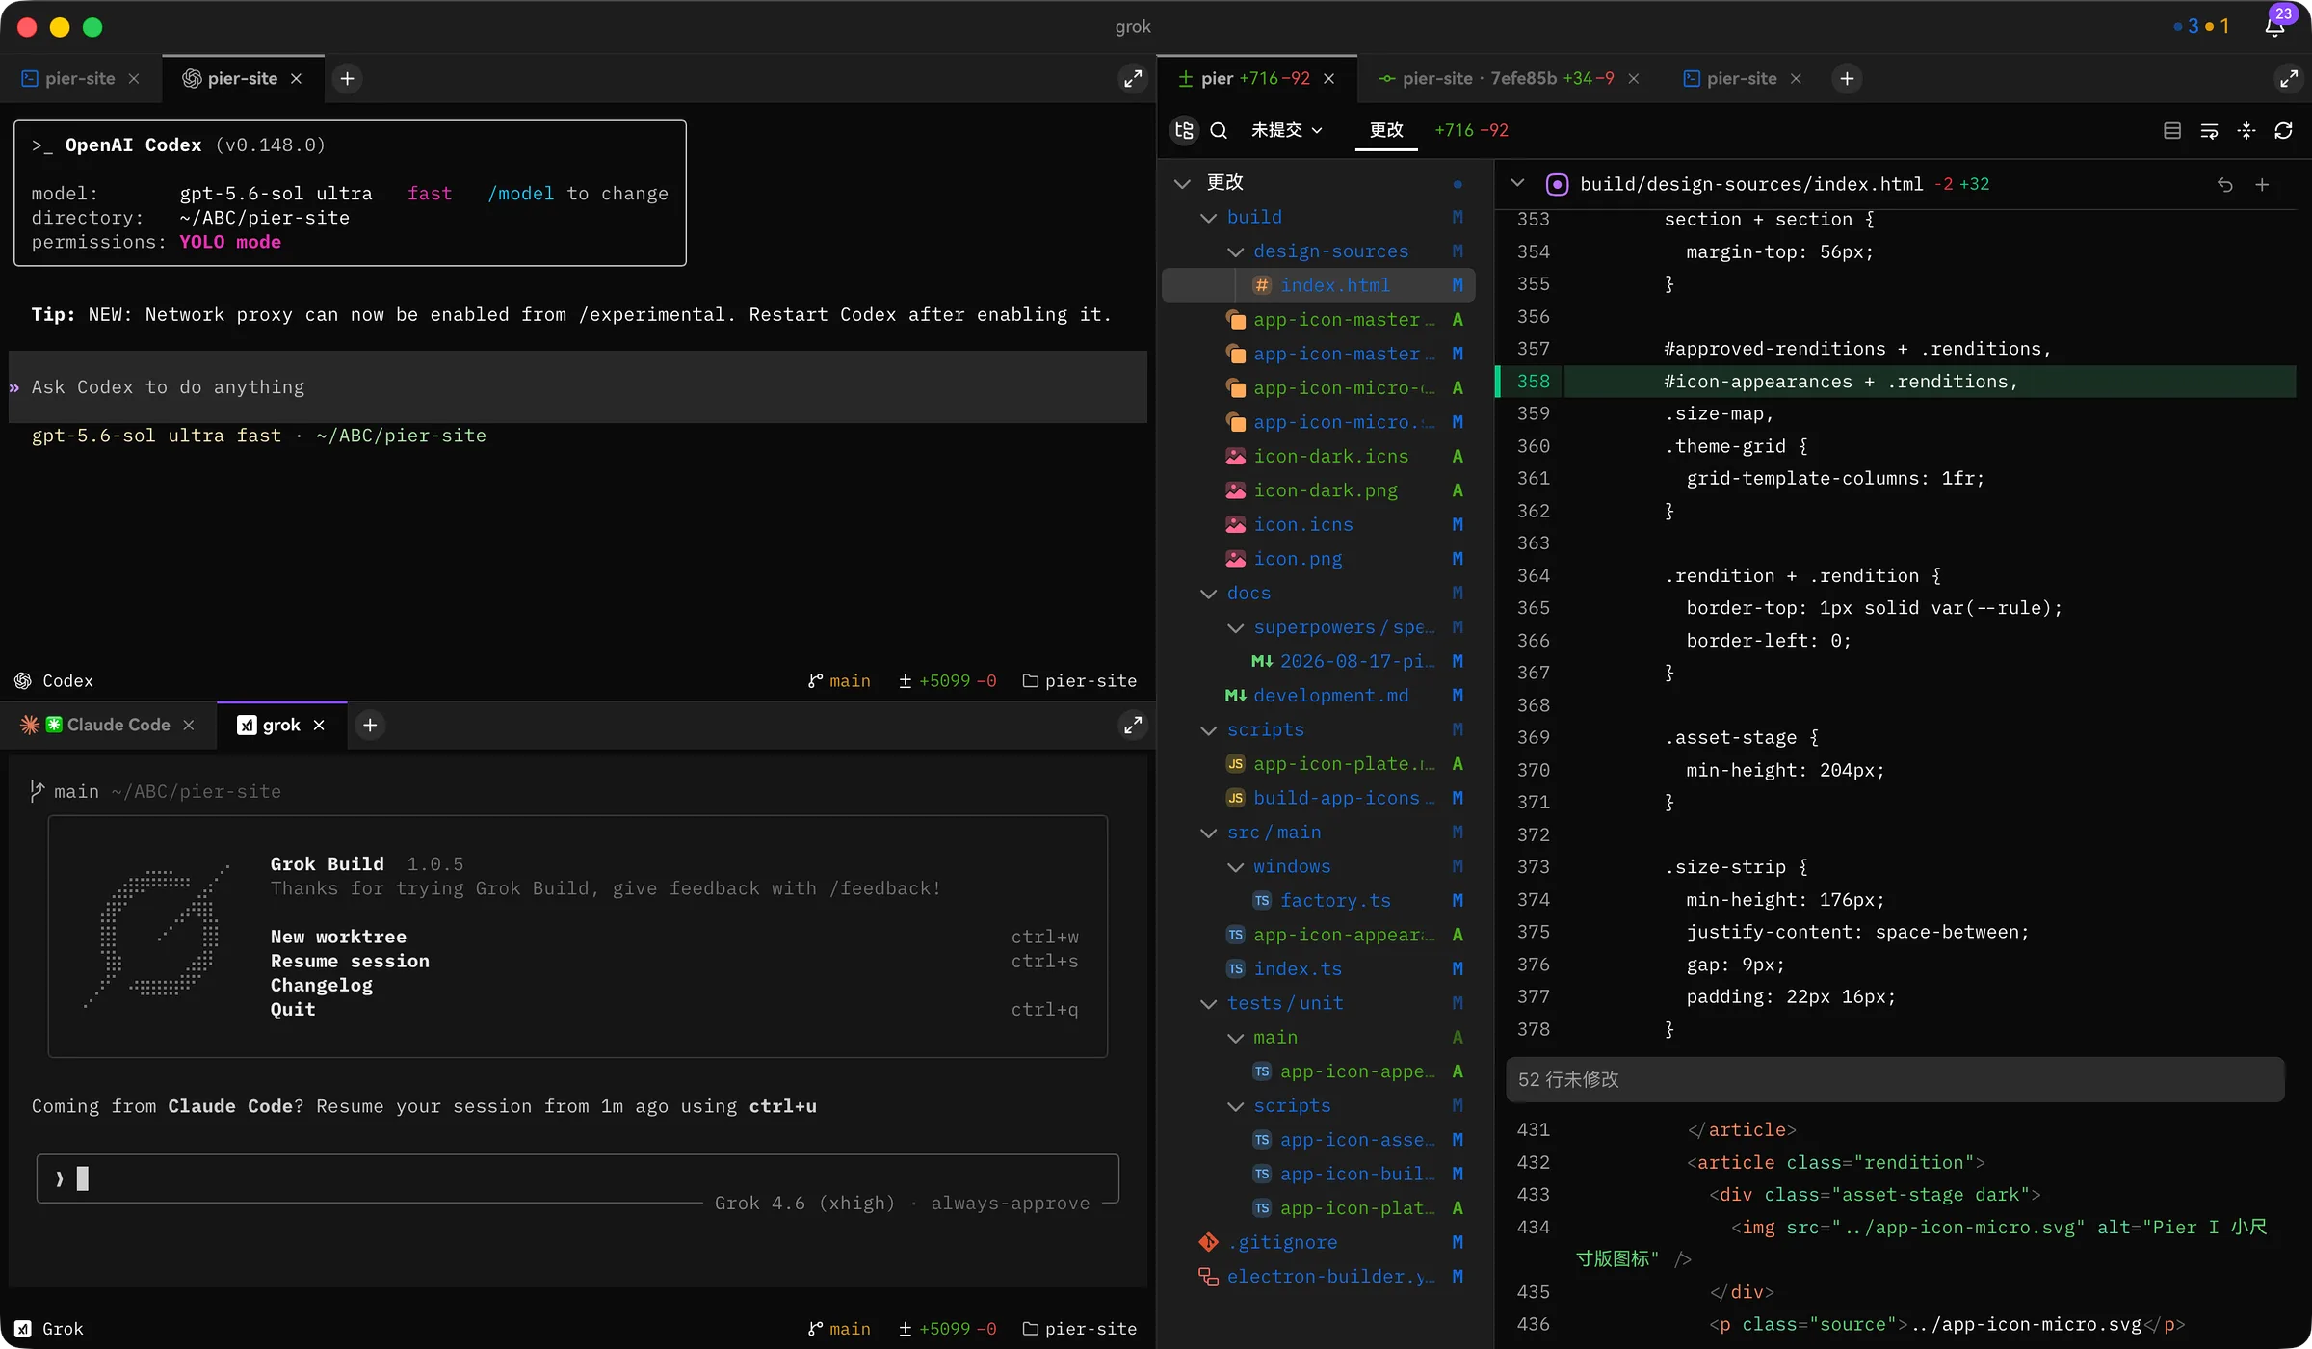The height and width of the screenshot is (1349, 2312).
Task: Select the 更改 tab
Action: click(1386, 130)
